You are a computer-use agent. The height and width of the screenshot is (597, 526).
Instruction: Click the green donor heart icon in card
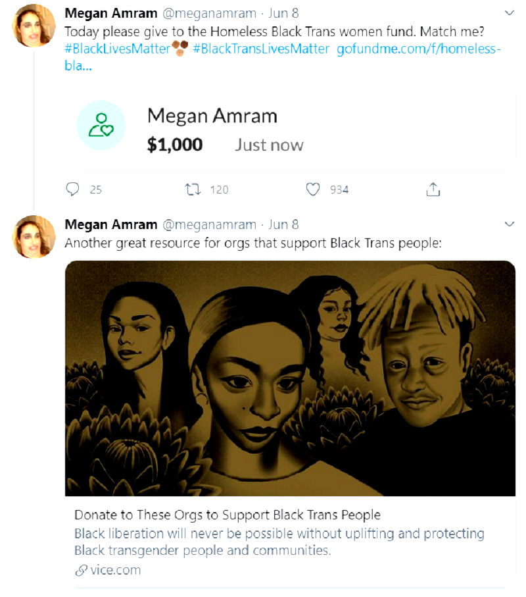click(x=101, y=125)
